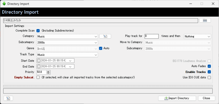Click the green arrow Directory Import title icon
219x104 pixels.
4,4
